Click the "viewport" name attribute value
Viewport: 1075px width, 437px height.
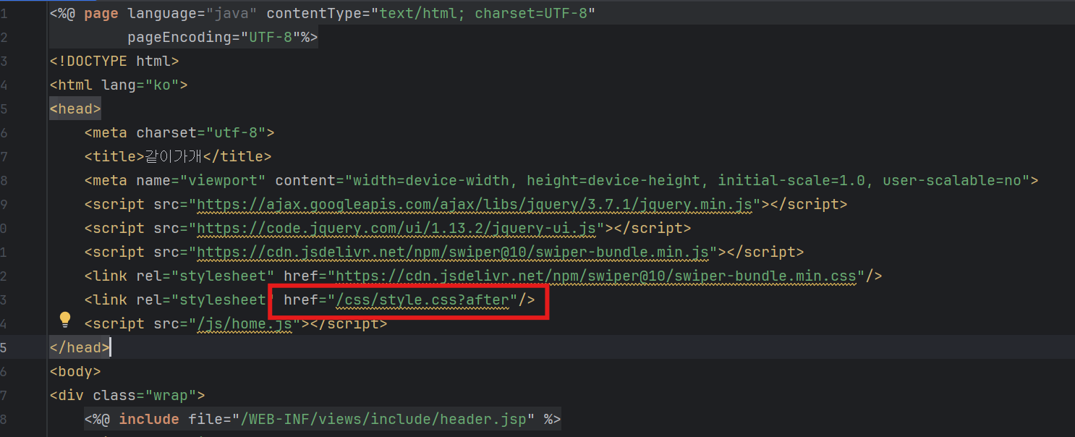pos(223,181)
